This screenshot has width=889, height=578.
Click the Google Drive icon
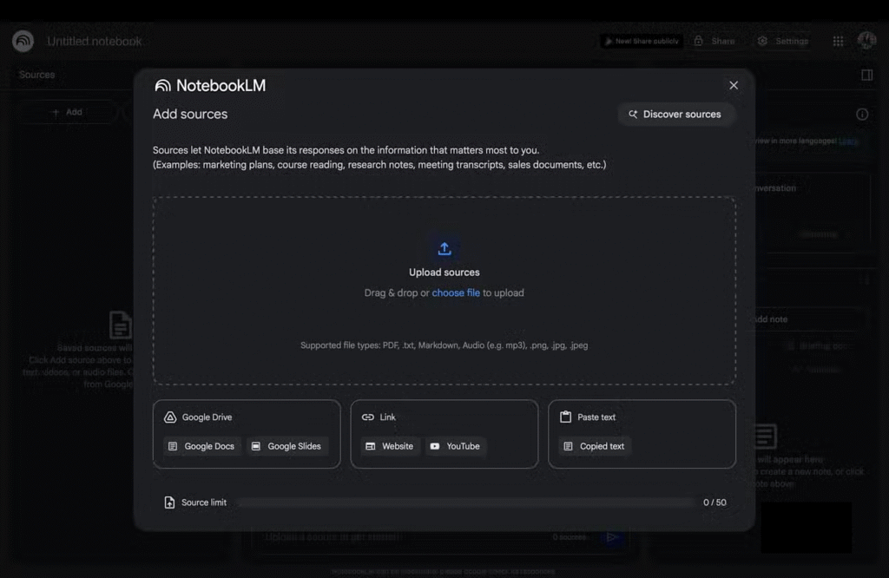pos(170,417)
